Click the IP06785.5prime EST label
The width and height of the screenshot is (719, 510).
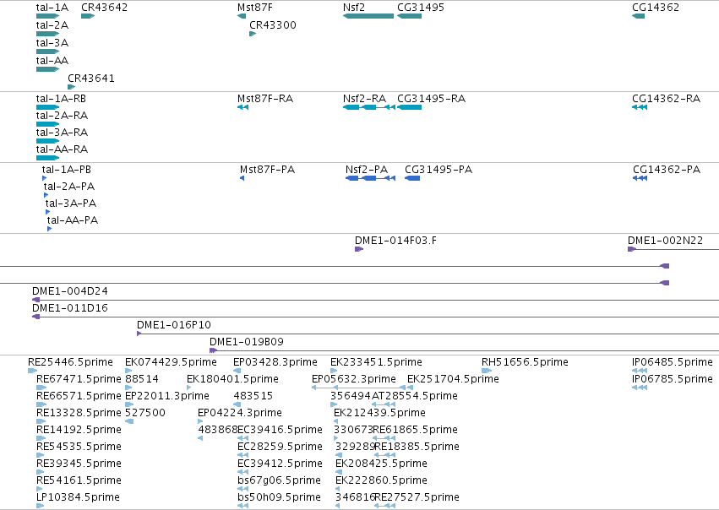pyautogui.click(x=673, y=379)
